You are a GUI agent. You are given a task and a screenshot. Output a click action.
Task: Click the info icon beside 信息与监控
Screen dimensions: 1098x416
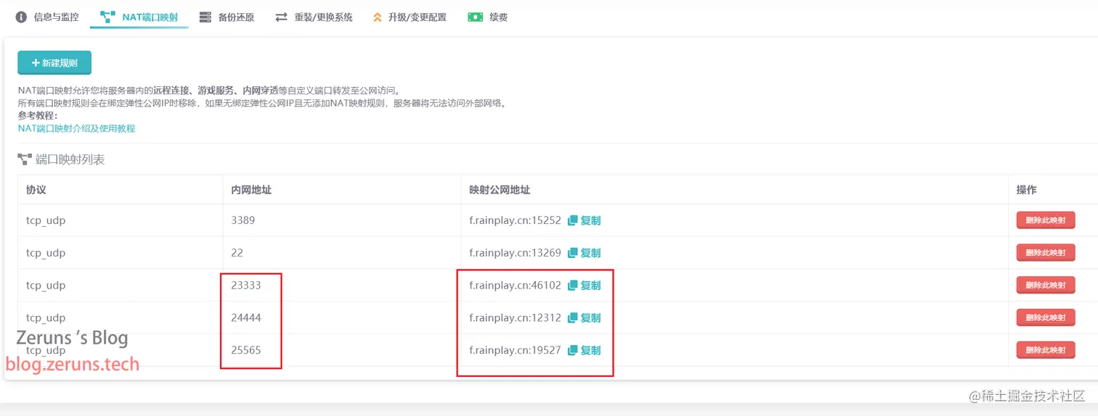[21, 17]
